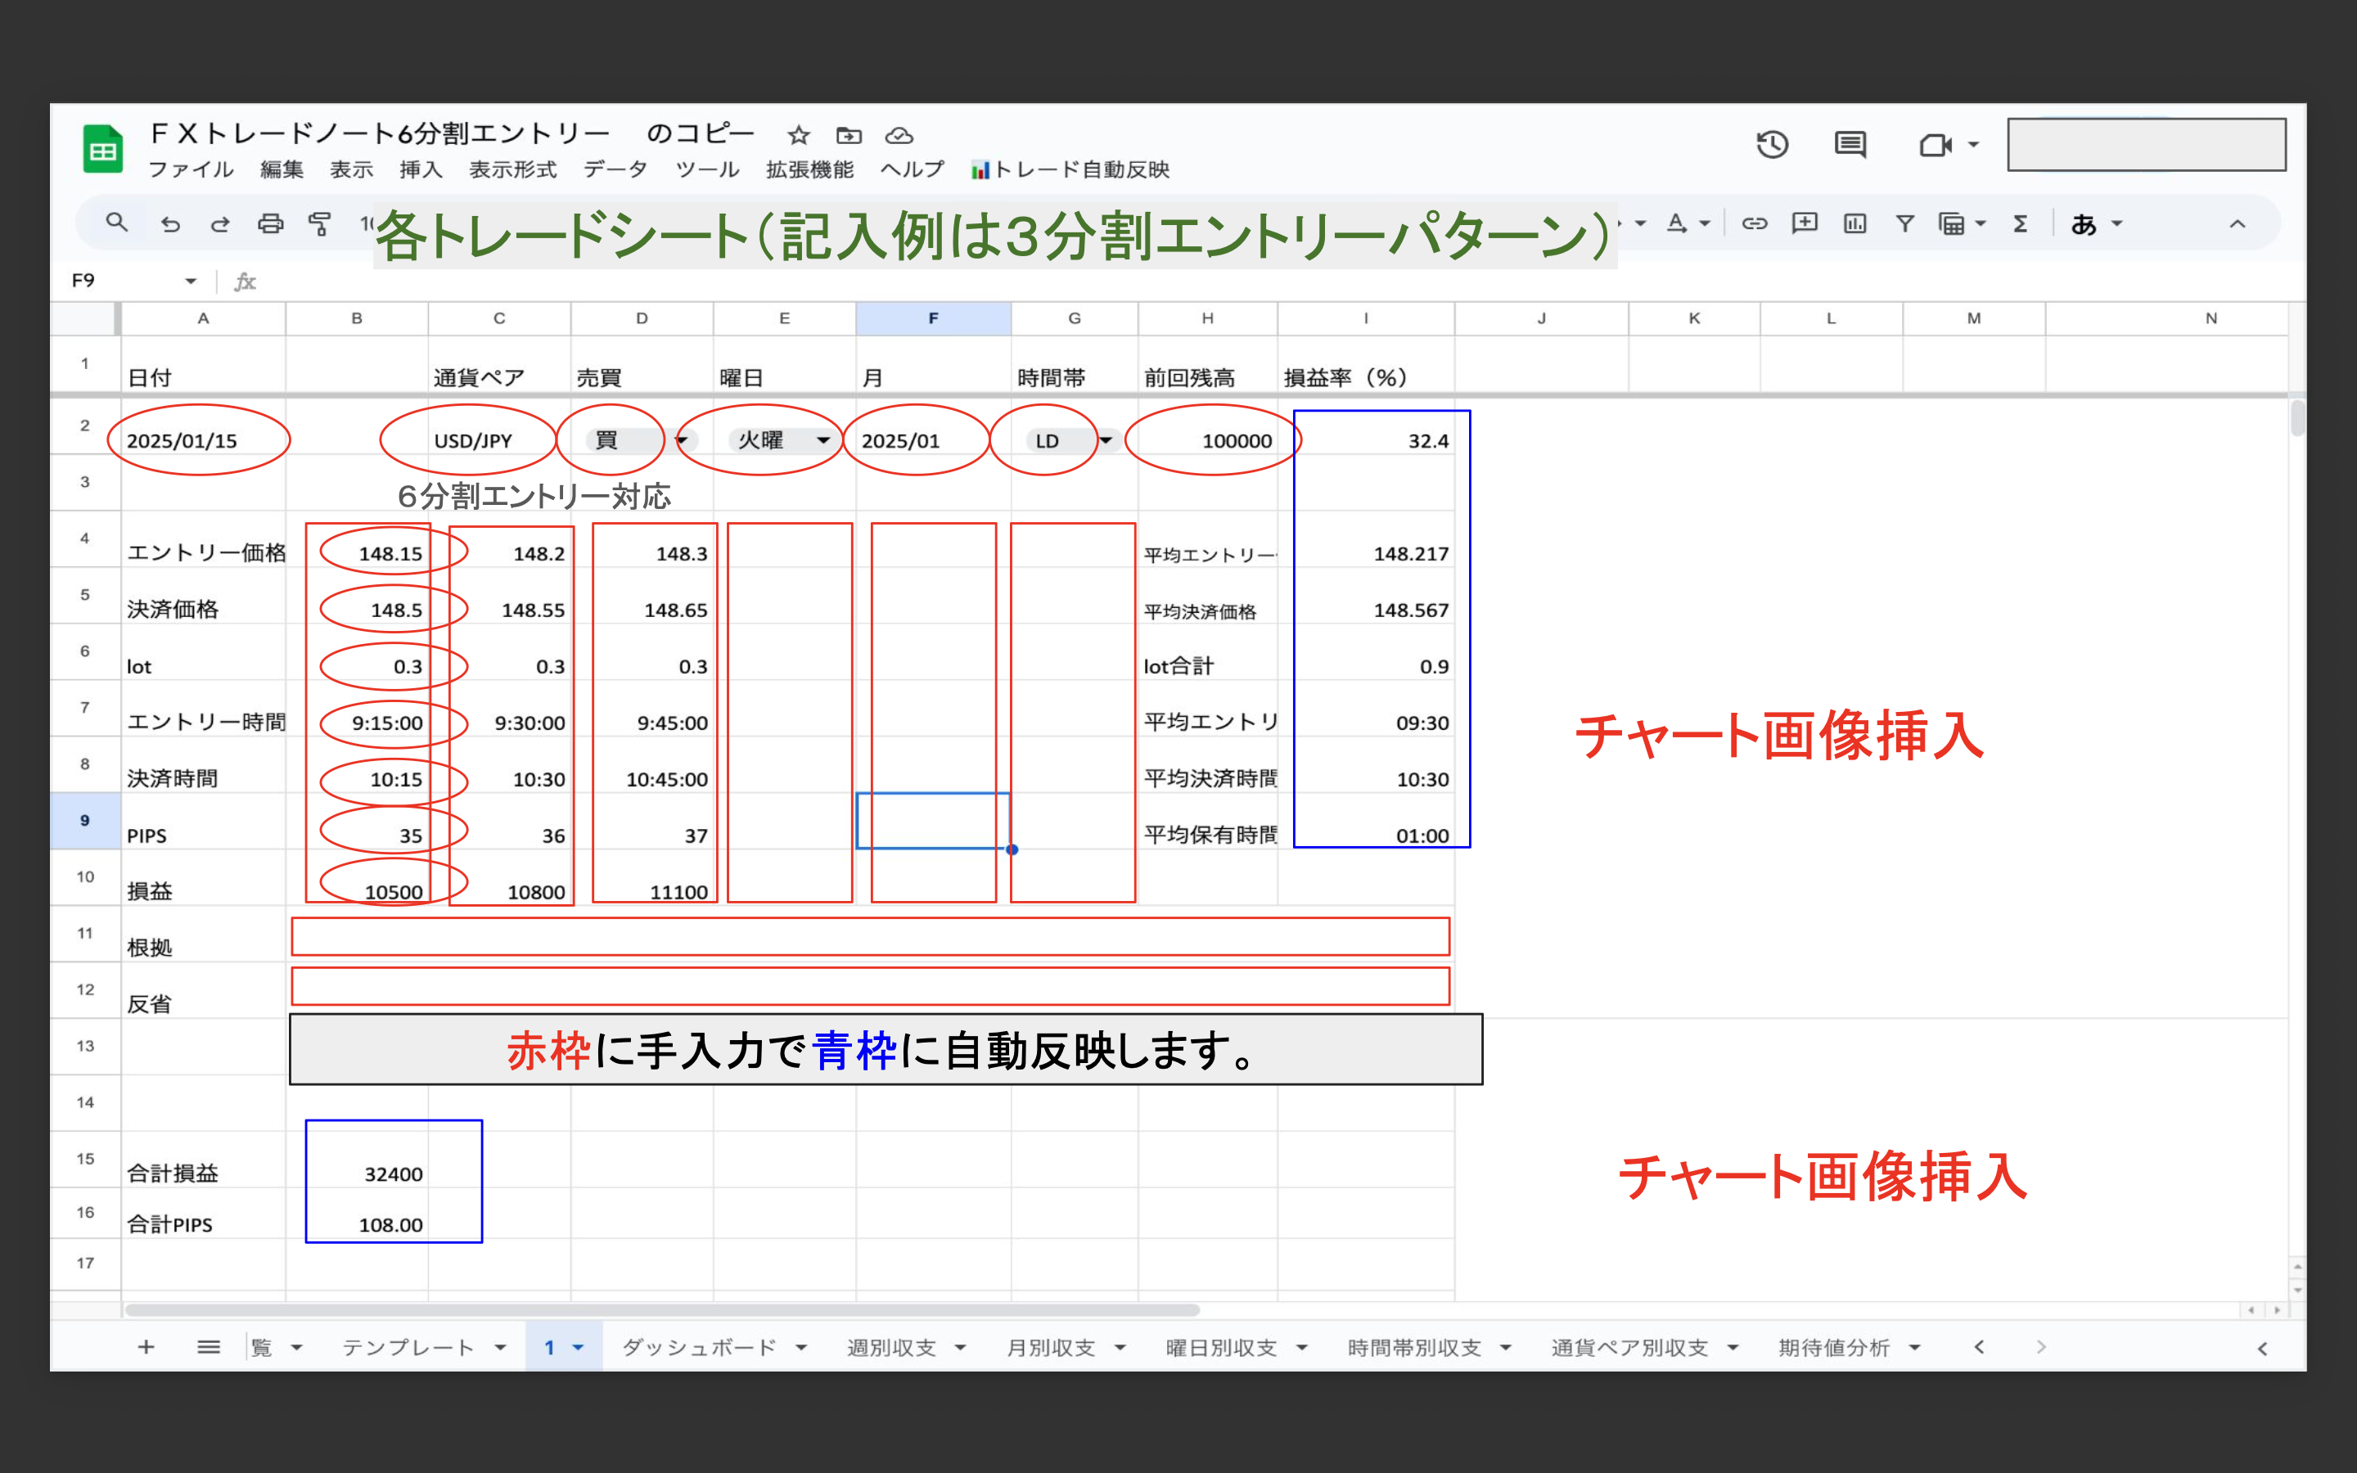Viewport: 2357px width, 1473px height.
Task: Open version history clock icon
Action: tap(1772, 145)
